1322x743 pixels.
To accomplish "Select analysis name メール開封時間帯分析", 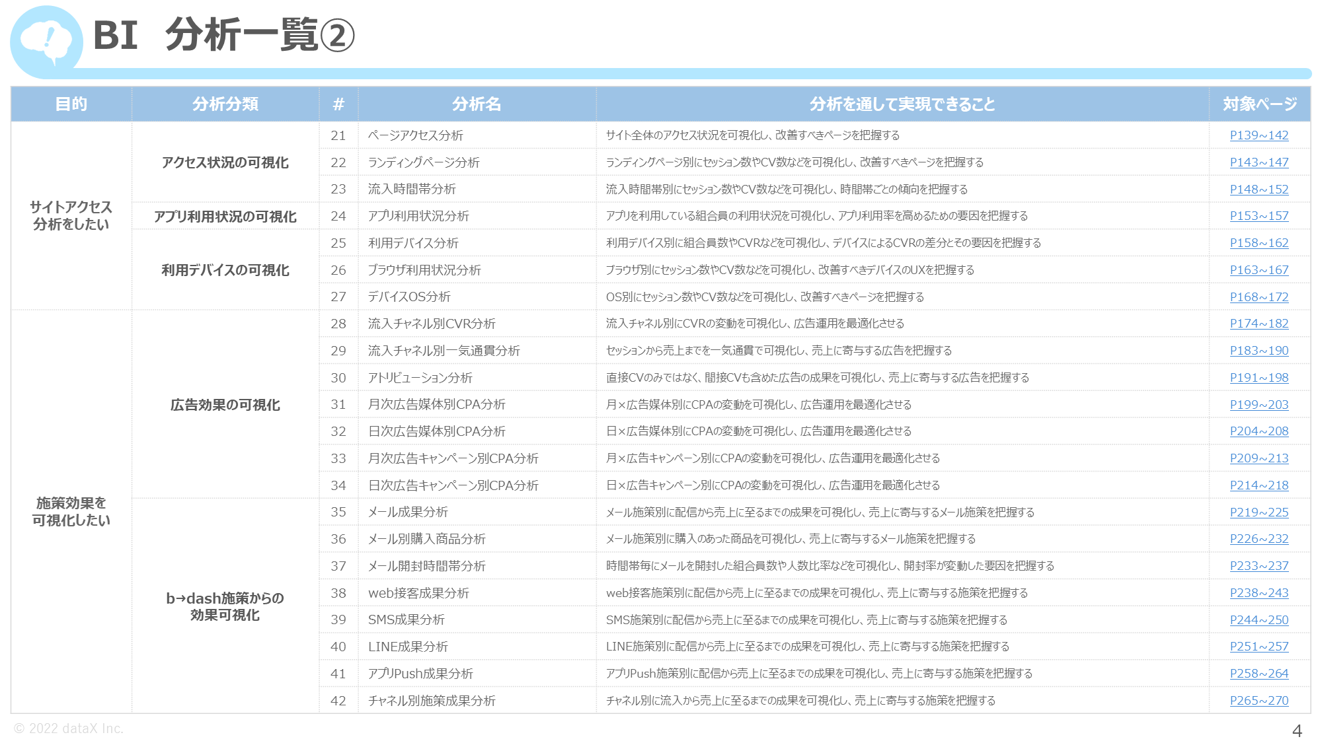I will click(x=427, y=566).
